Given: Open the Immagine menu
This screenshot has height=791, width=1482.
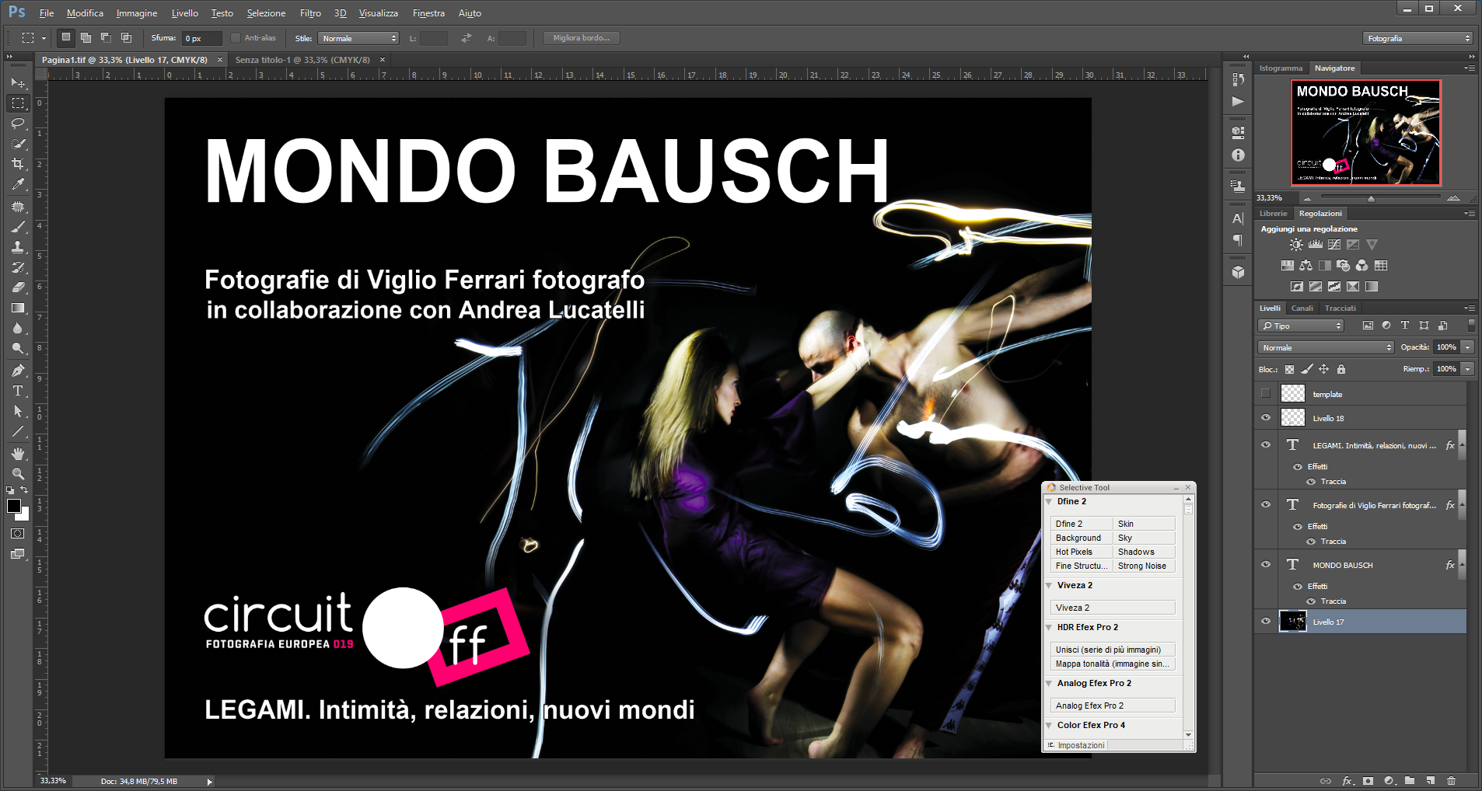Looking at the screenshot, I should [x=137, y=13].
